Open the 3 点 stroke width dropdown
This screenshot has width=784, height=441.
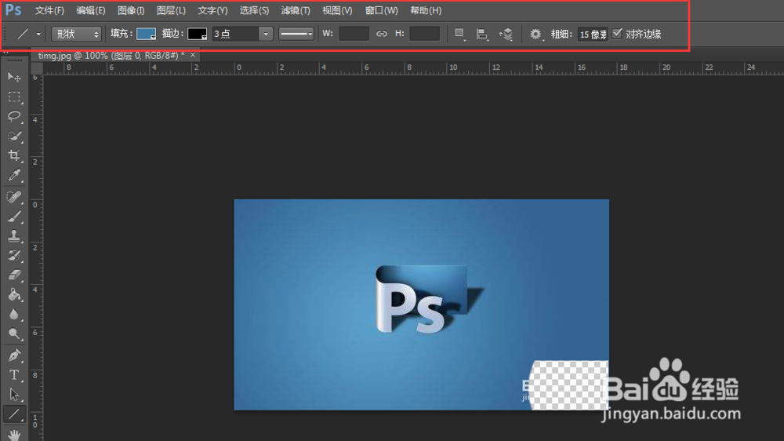click(x=266, y=34)
